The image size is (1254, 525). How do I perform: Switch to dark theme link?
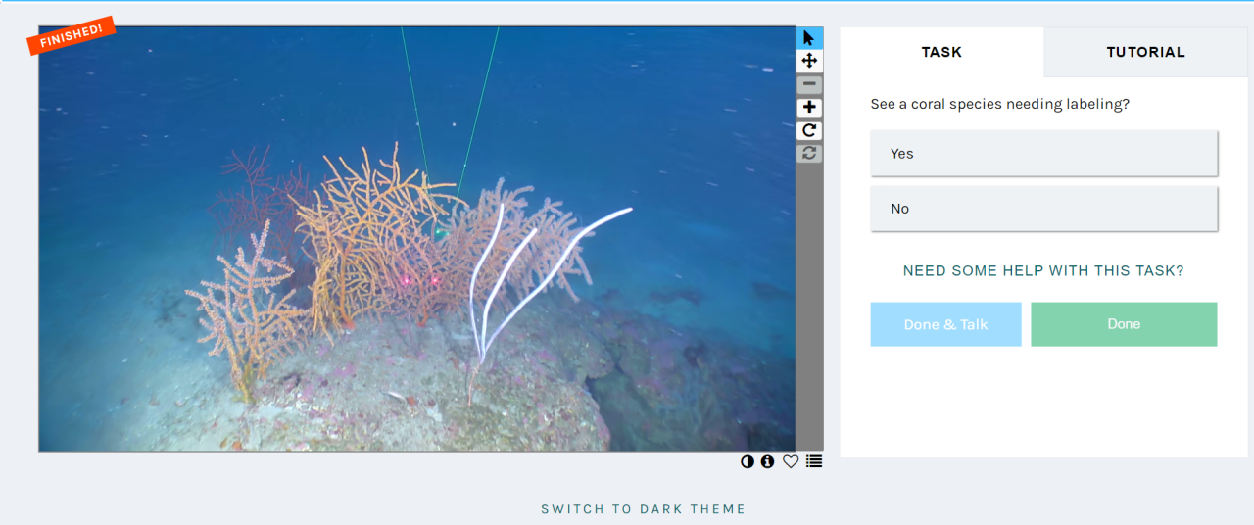[644, 509]
